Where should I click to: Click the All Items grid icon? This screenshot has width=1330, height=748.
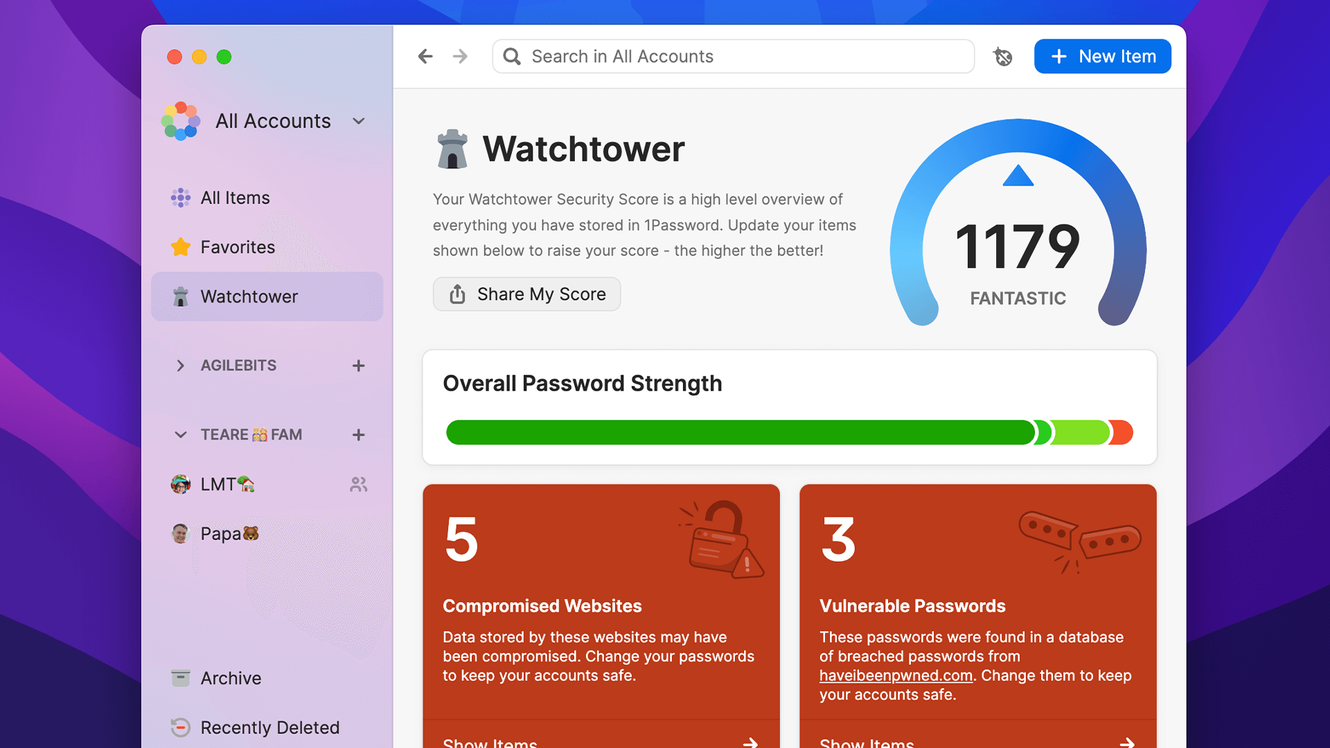180,197
